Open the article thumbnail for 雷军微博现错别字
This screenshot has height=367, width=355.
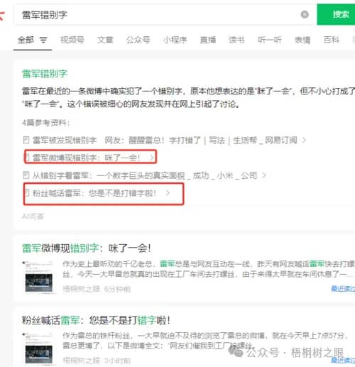(39, 277)
